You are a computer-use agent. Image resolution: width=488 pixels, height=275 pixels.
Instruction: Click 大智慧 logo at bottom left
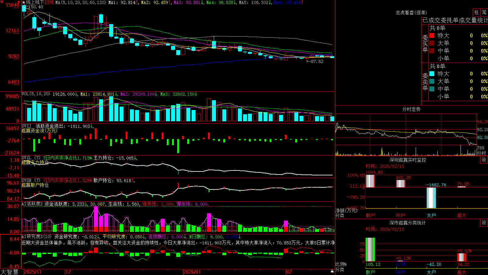coord(9,272)
